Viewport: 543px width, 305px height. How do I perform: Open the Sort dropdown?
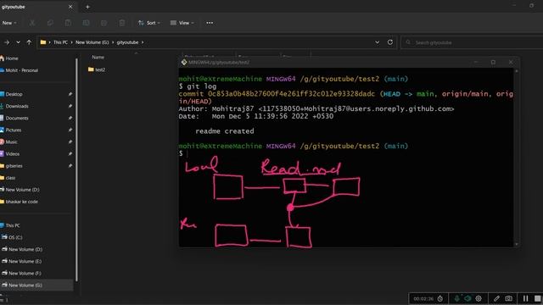[149, 23]
